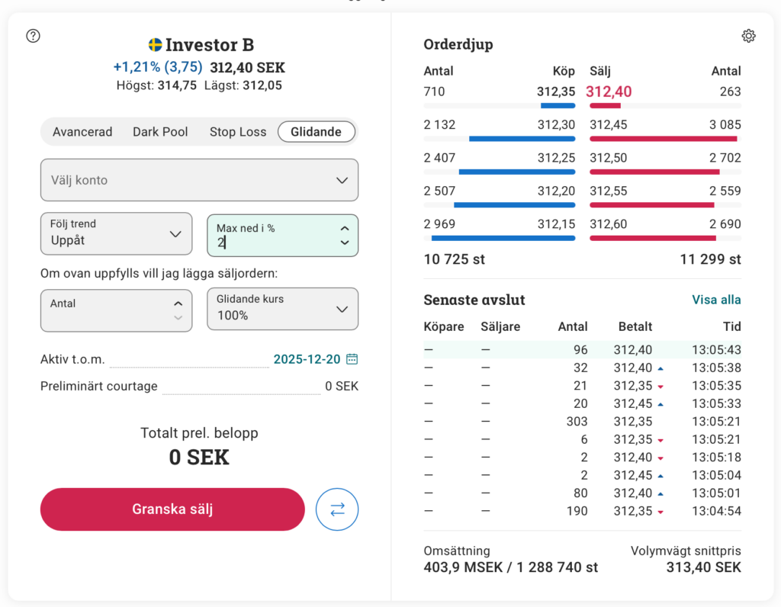Click the Visa alla link
This screenshot has width=781, height=607.
click(716, 300)
